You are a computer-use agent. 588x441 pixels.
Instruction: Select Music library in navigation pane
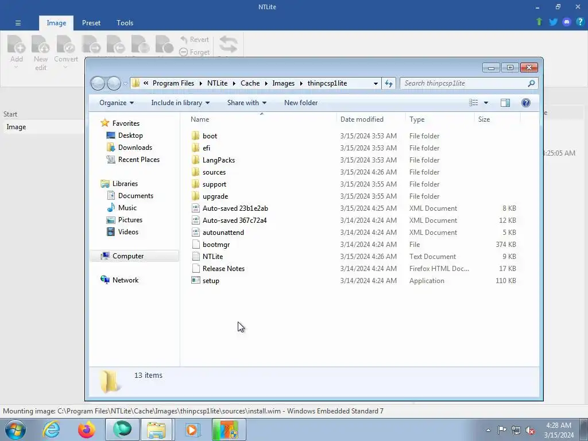click(122, 207)
